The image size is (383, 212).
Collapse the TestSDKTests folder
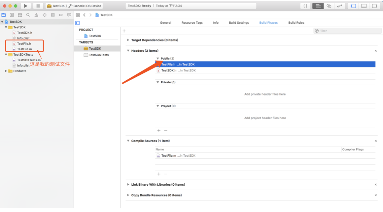6,55
